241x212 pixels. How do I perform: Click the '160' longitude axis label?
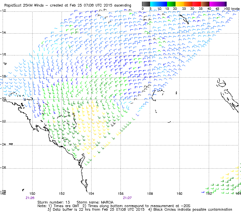179,193
